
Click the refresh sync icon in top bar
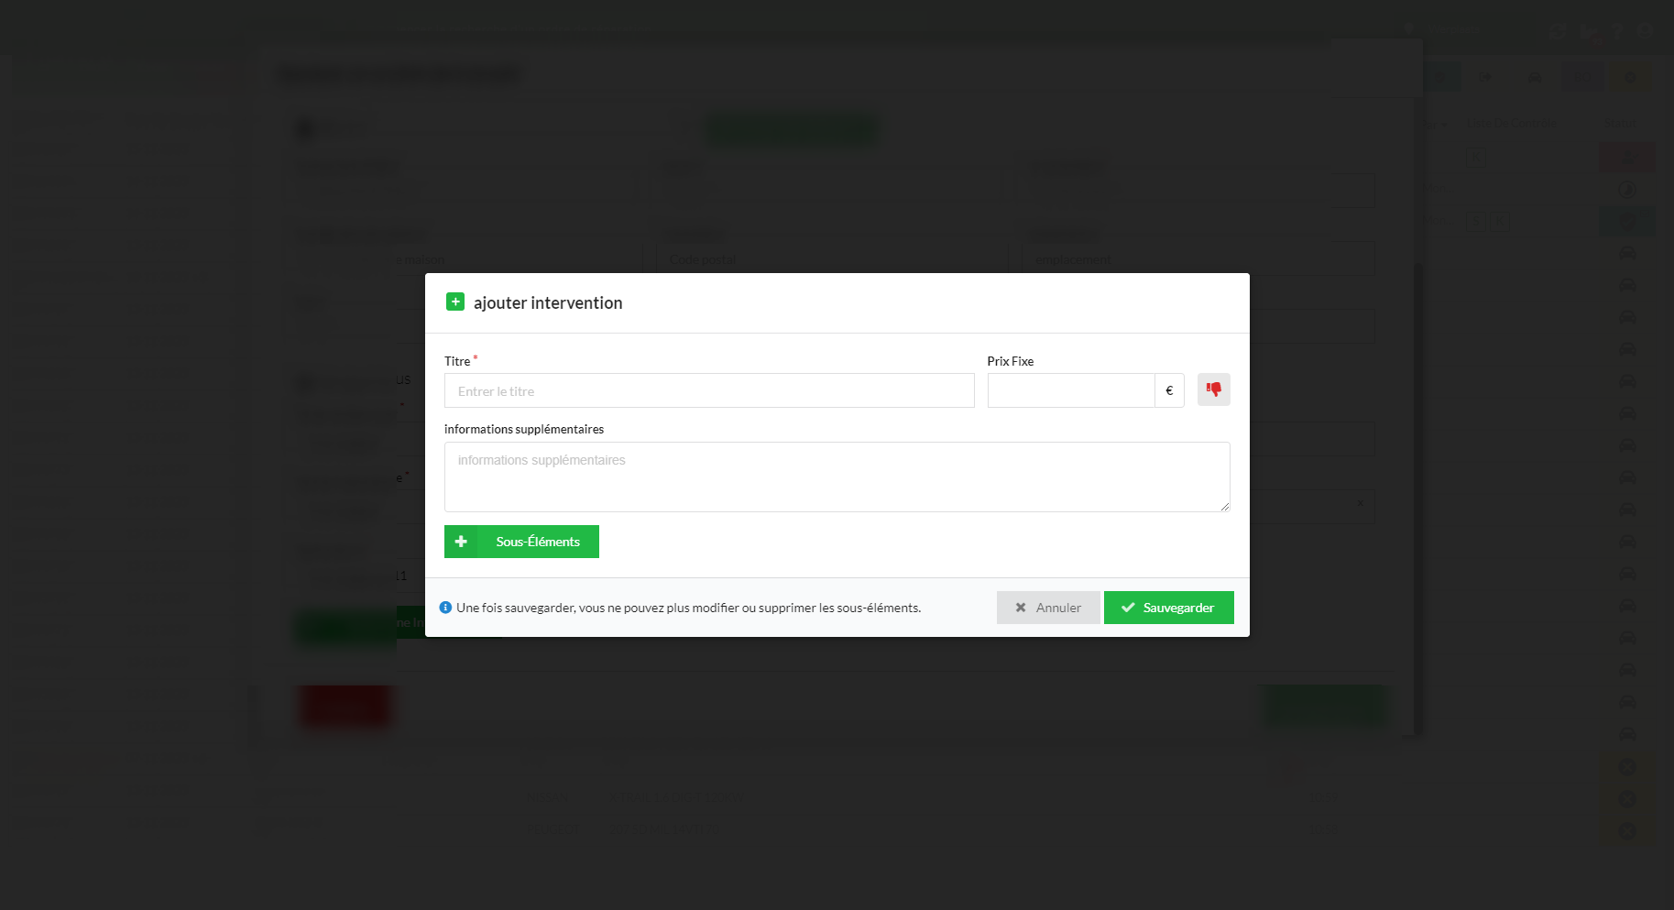[x=1558, y=31]
